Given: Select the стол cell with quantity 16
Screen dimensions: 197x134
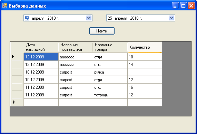Looking at the screenshot, I should point(110,87).
